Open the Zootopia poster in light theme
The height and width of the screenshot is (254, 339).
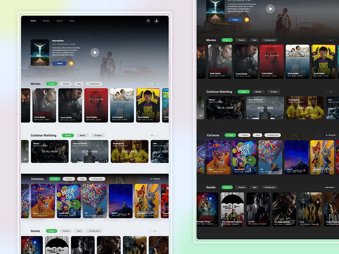(147, 201)
